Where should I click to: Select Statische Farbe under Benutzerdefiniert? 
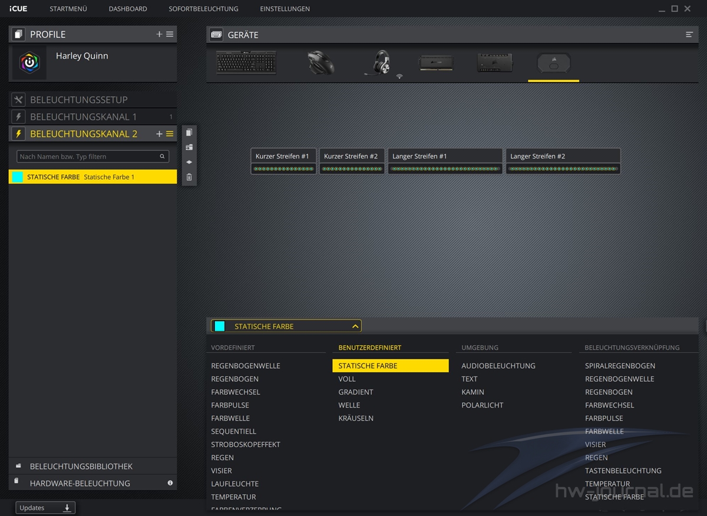391,366
